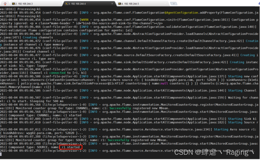Screen dimensions: 260x160
Task: Click cyan 'Starting Channel' text
Action: click(x=242, y=91)
